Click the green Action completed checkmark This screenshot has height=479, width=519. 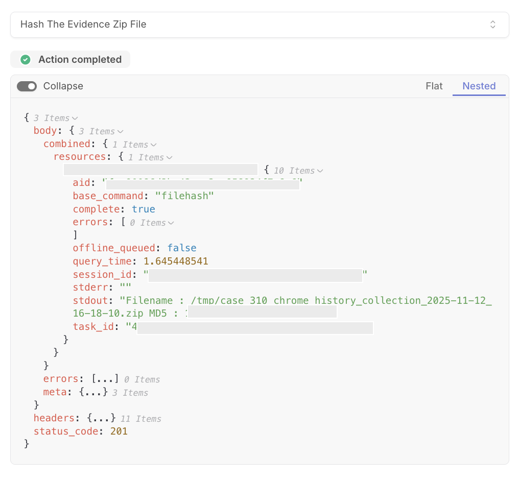[26, 60]
